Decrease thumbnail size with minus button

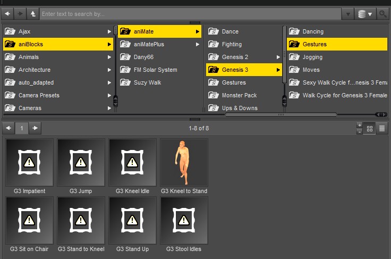359,131
